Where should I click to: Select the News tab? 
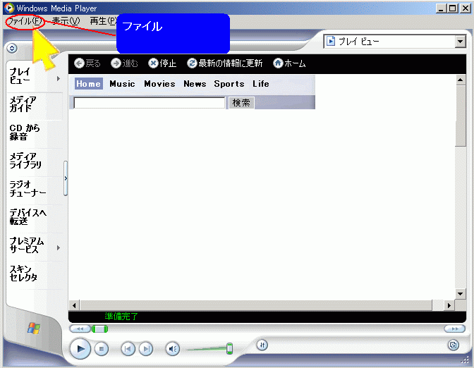(195, 84)
